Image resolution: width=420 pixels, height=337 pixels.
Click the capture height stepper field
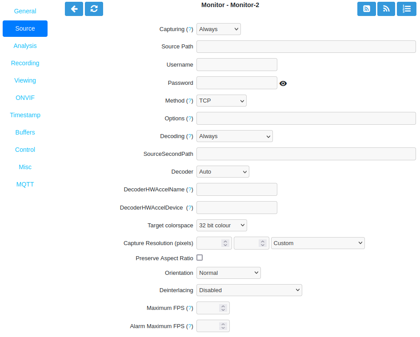(251, 243)
